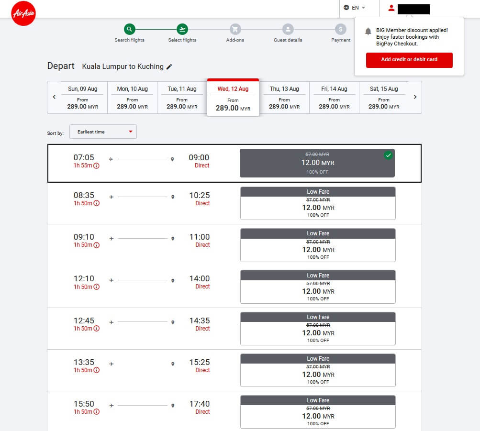This screenshot has width=480, height=431.
Task: Click the blacked-out account name
Action: [x=413, y=9]
